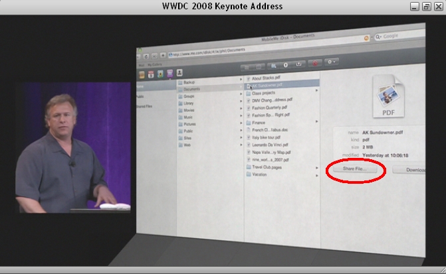This screenshot has height=274, width=446.
Task: Click the Google search field
Action: point(400,36)
